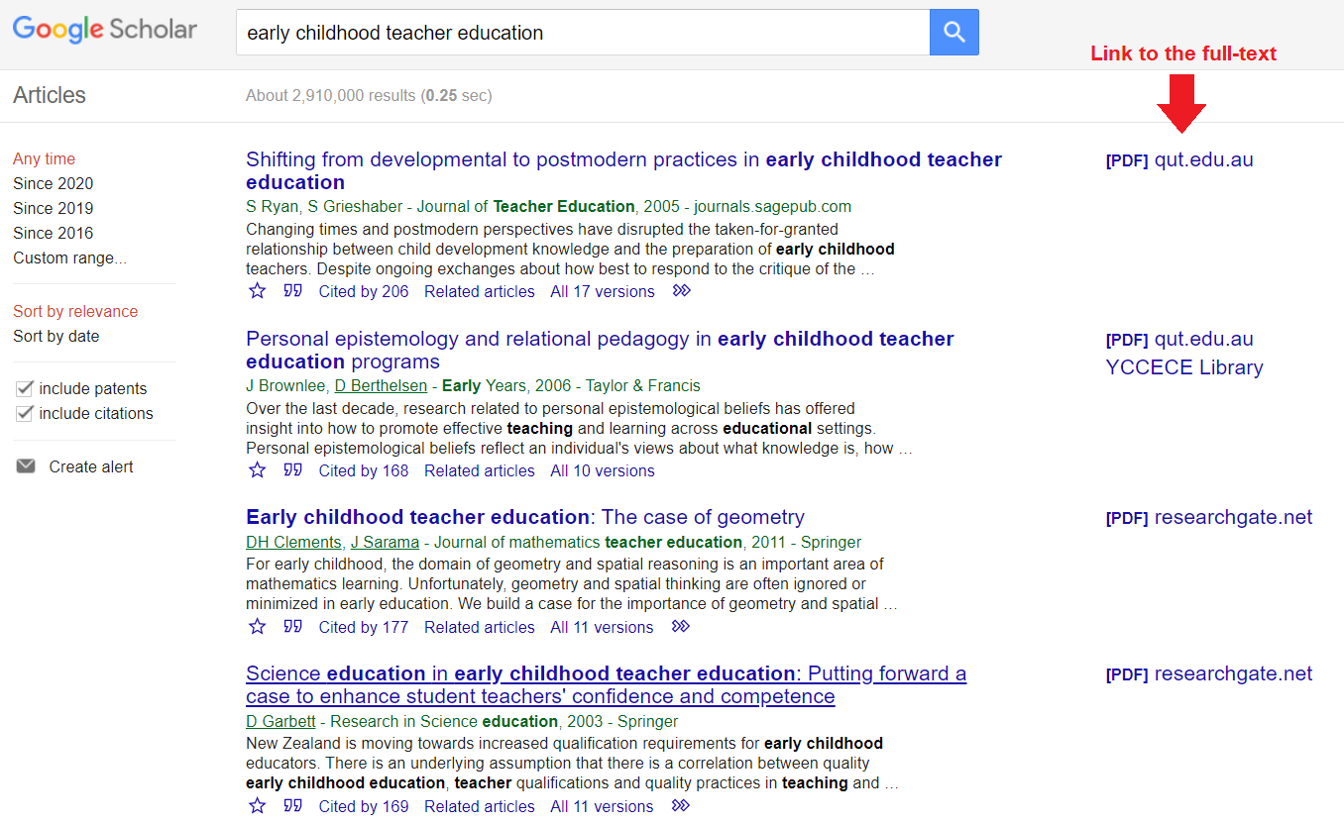Toggle the include patents checkbox
Viewport: 1344px width, 825px height.
tap(25, 388)
